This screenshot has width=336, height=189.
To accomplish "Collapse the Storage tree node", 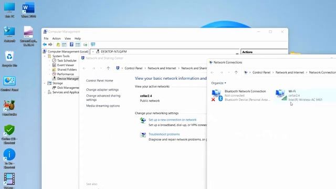I will click(x=45, y=83).
